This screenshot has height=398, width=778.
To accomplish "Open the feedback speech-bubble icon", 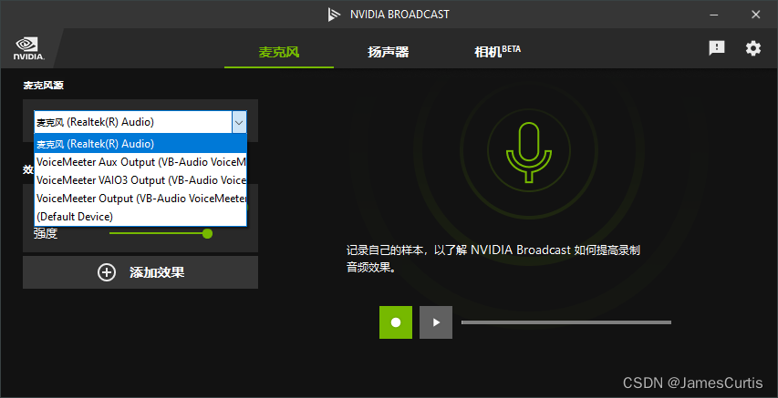I will [717, 48].
